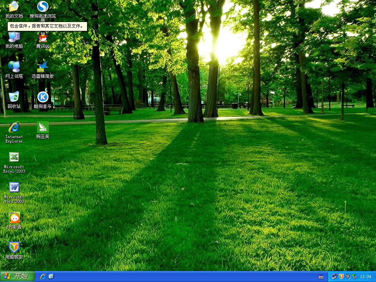Click the Microsoft Excel 2003 shortcut
Image resolution: width=376 pixels, height=282 pixels.
pyautogui.click(x=14, y=158)
